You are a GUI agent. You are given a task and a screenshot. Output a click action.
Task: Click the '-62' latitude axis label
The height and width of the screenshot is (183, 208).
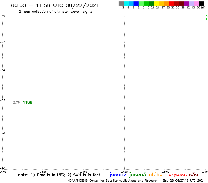click(x=3, y=42)
